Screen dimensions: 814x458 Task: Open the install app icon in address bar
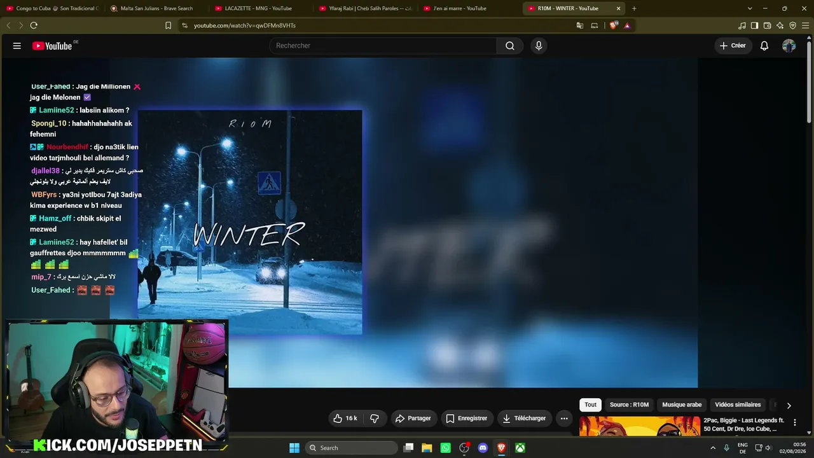coord(595,25)
